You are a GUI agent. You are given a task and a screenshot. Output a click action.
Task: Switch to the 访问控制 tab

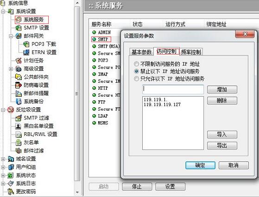(x=166, y=51)
